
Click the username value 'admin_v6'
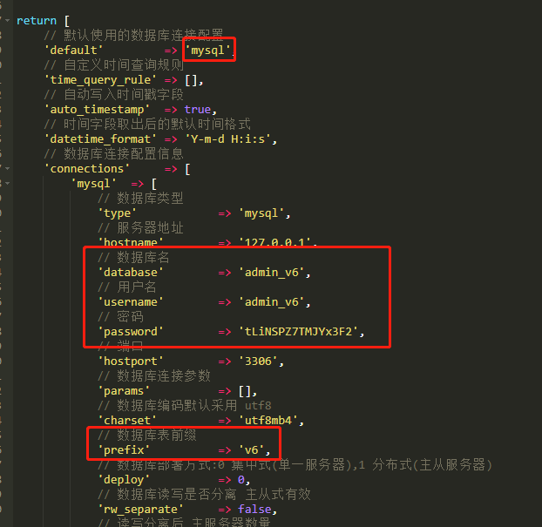272,302
